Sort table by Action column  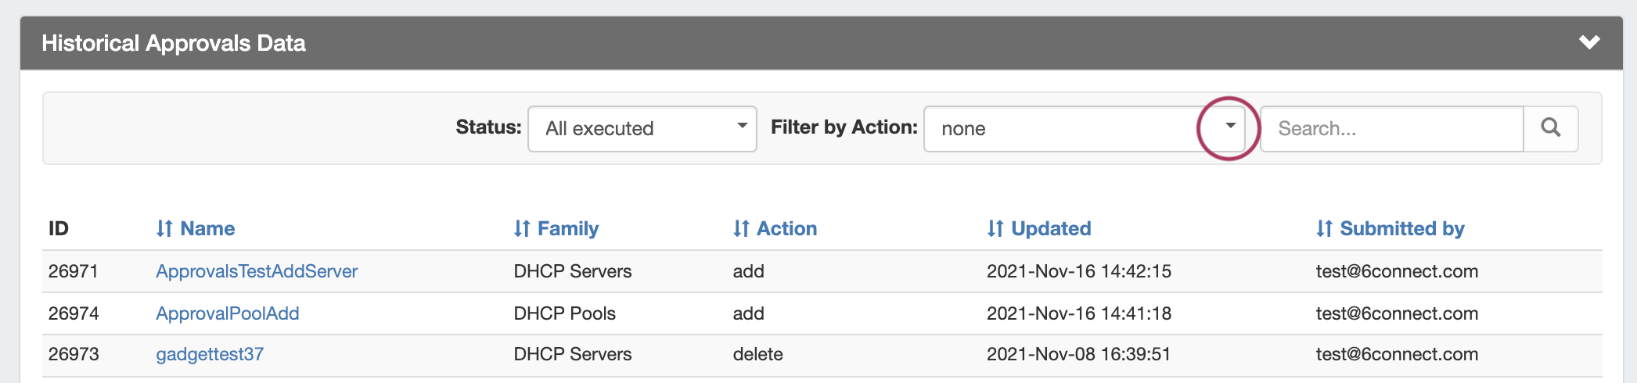coord(775,228)
